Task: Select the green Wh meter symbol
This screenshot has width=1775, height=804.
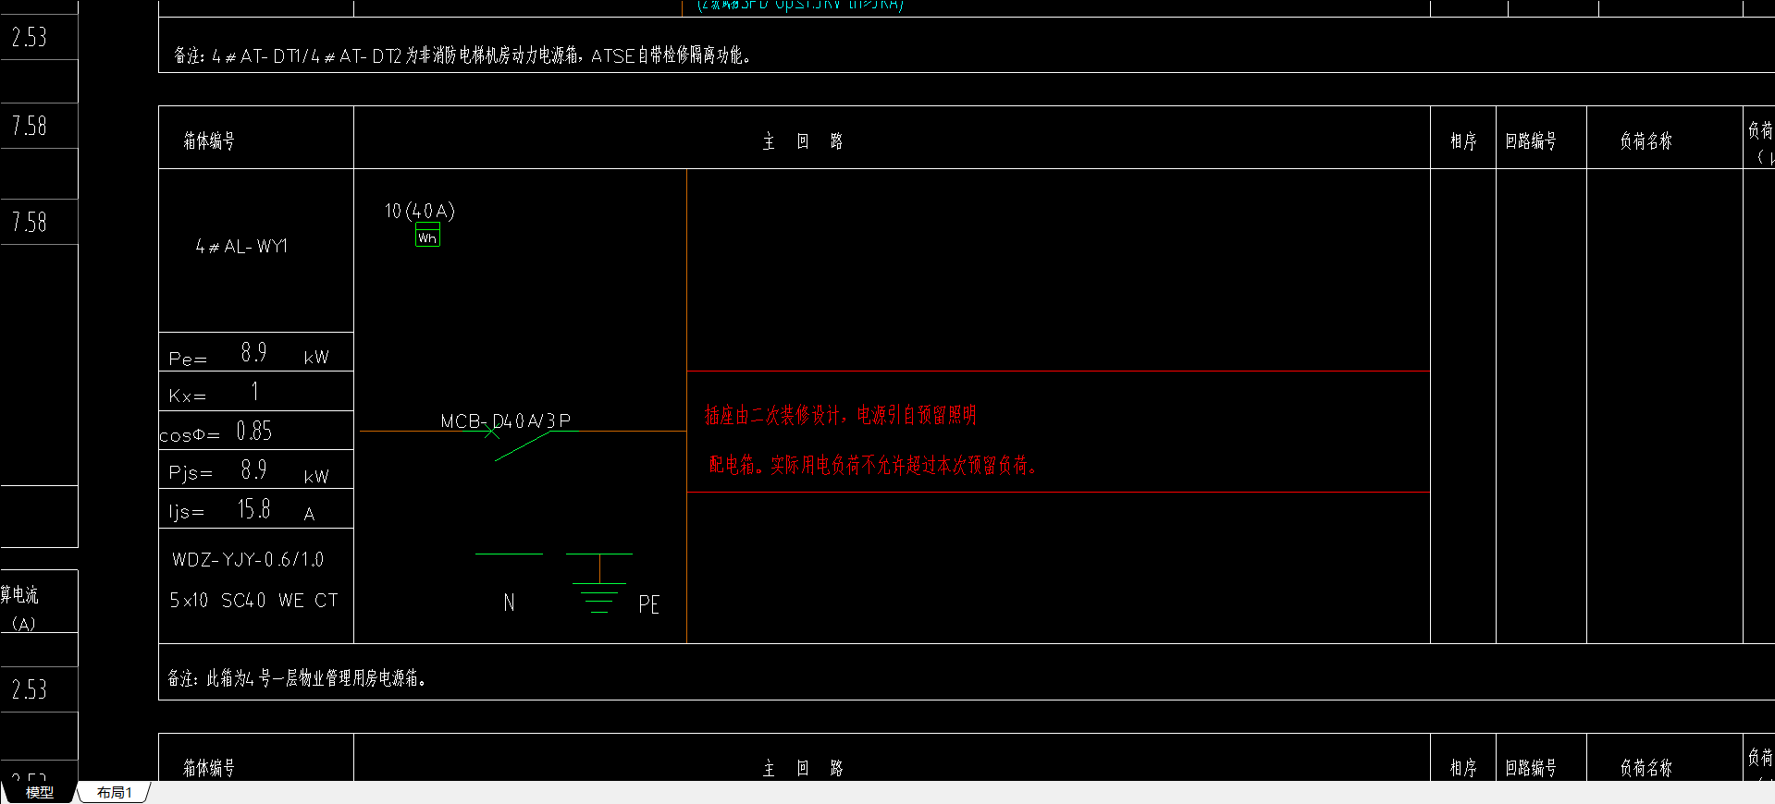Action: (x=427, y=235)
